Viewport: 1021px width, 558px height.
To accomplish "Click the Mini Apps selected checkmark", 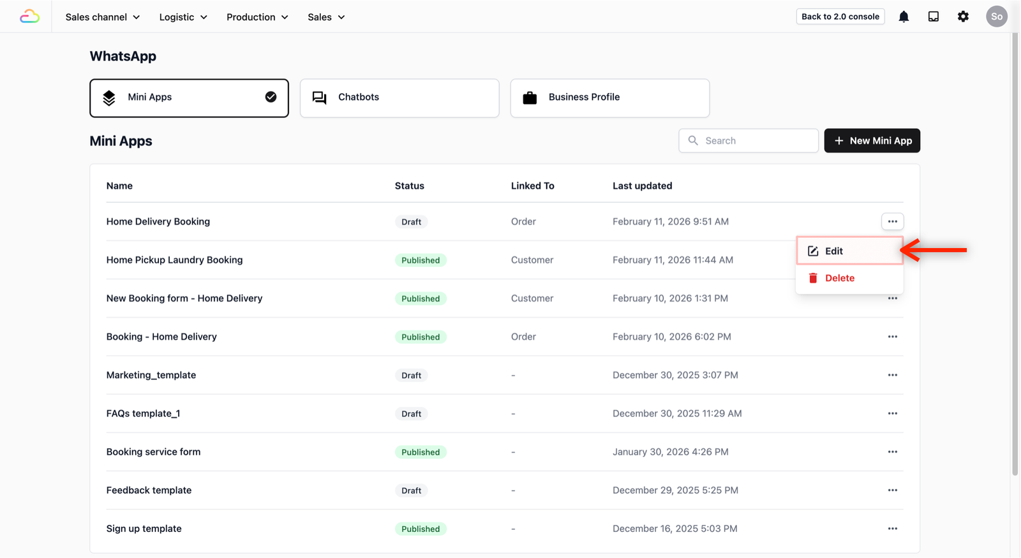I will pyautogui.click(x=271, y=97).
